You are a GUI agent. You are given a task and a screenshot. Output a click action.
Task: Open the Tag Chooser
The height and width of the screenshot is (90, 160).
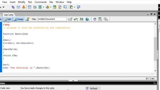point(78,7)
